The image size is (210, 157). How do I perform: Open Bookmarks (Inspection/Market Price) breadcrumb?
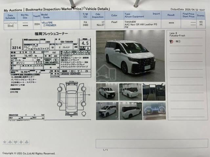[54, 9]
